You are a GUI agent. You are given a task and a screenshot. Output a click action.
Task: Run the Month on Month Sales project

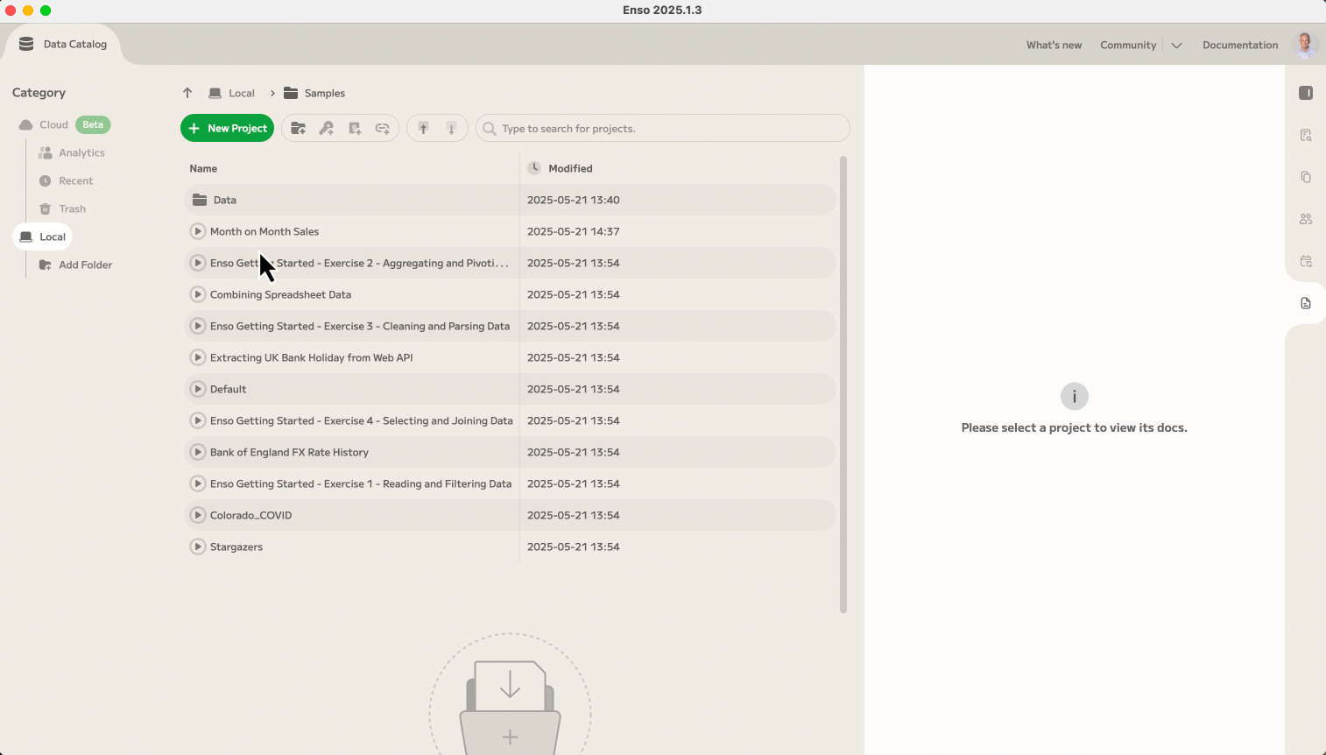198,231
